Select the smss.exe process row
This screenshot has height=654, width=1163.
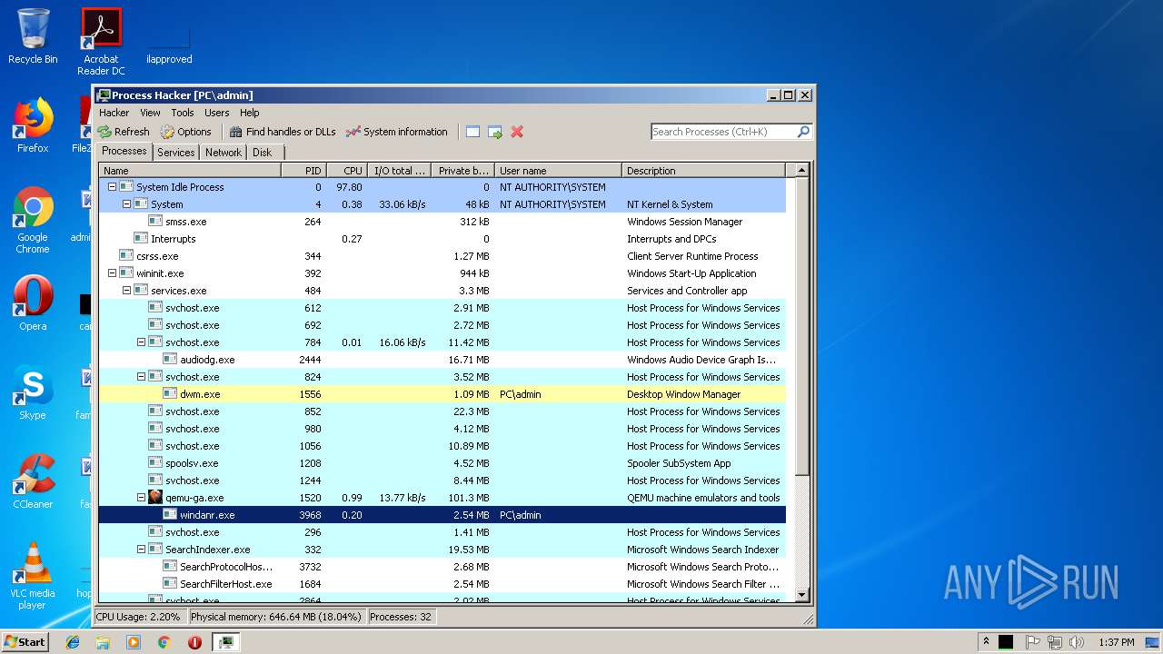(x=442, y=222)
